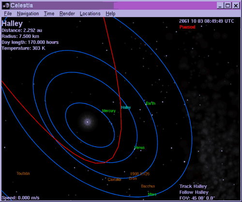Open the Help menu

click(110, 14)
